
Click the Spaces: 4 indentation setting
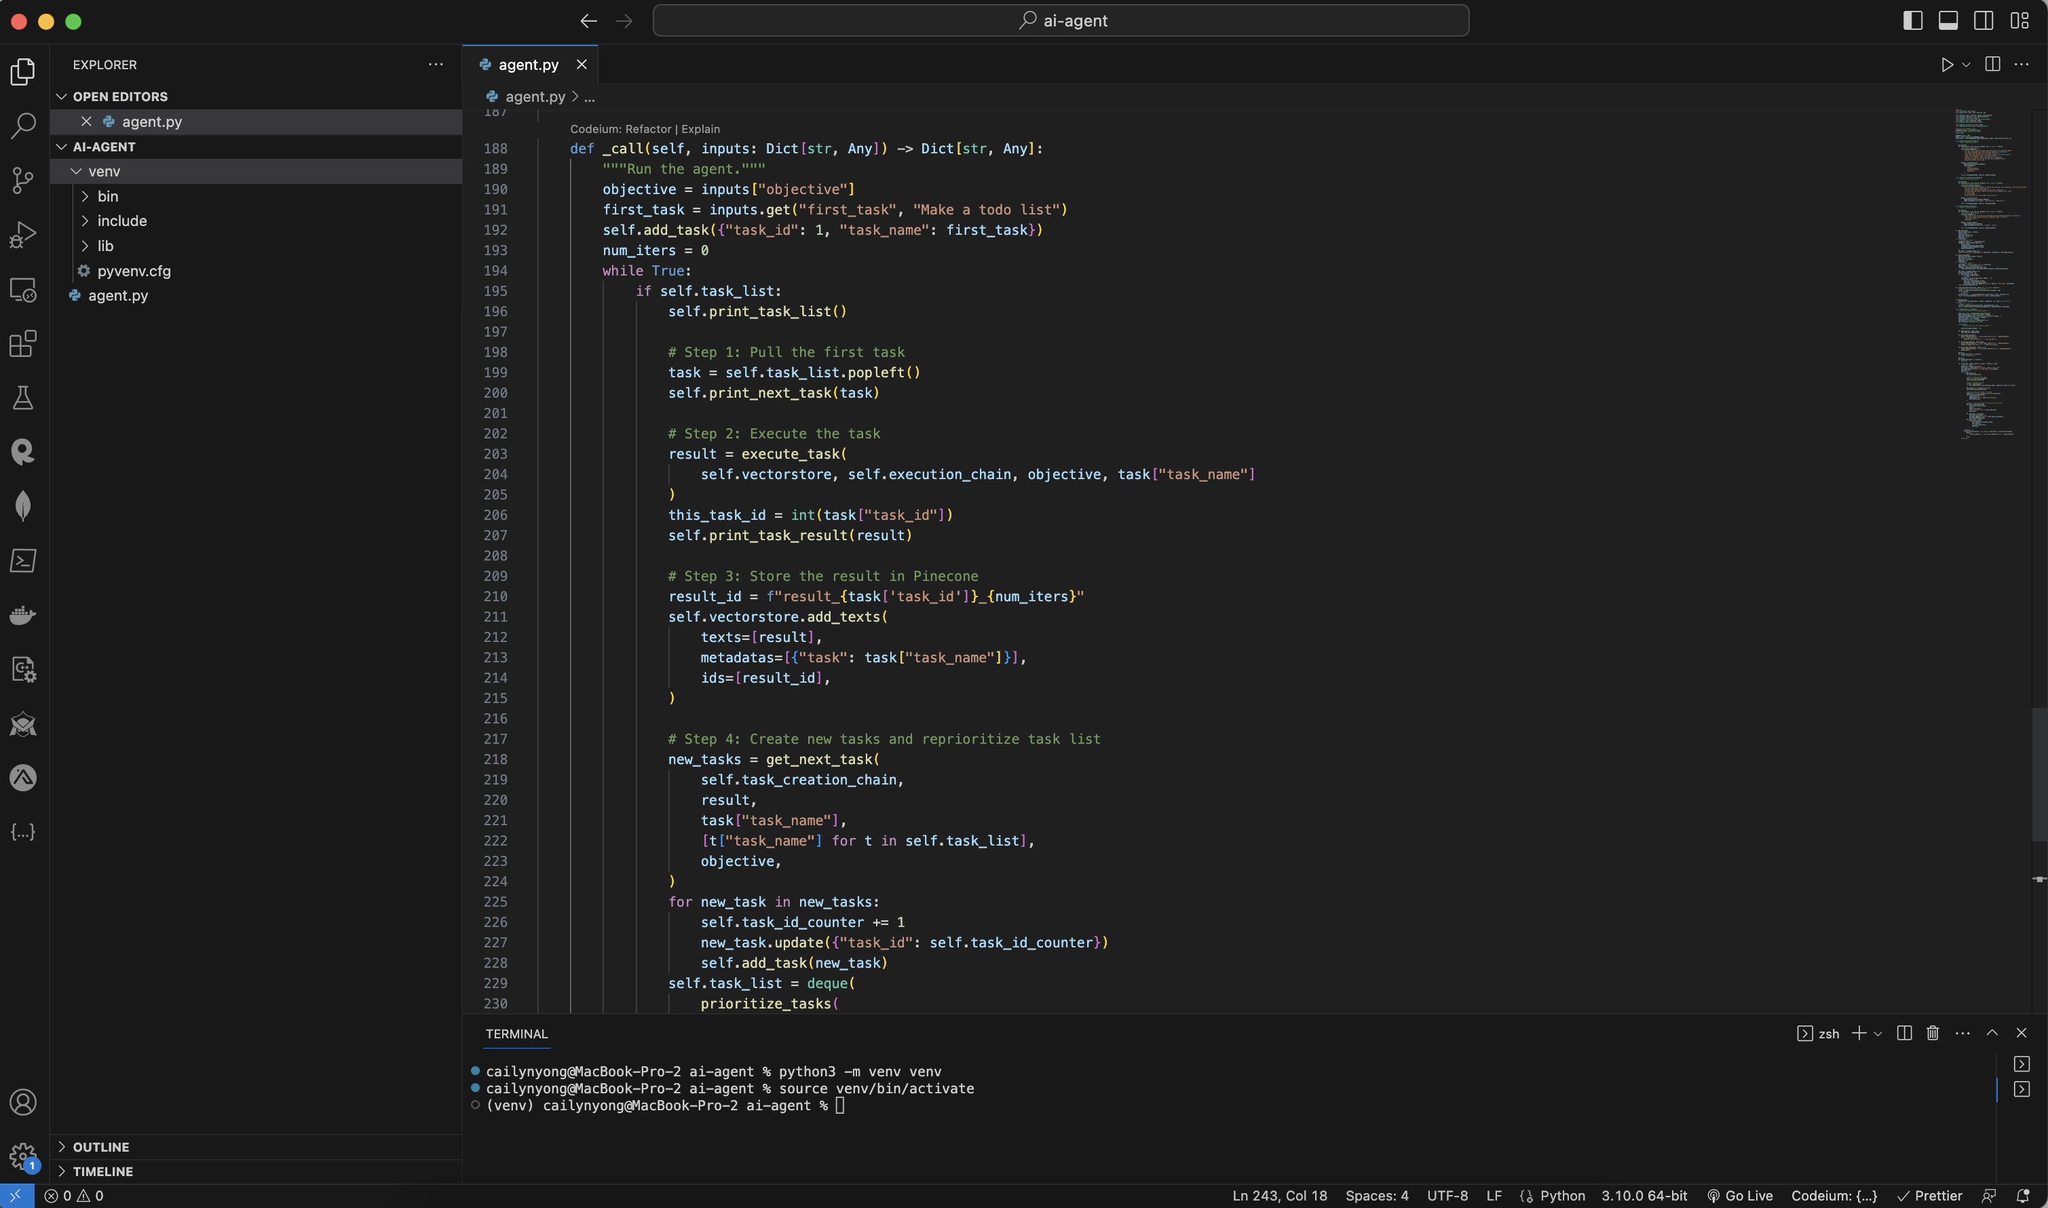point(1376,1196)
